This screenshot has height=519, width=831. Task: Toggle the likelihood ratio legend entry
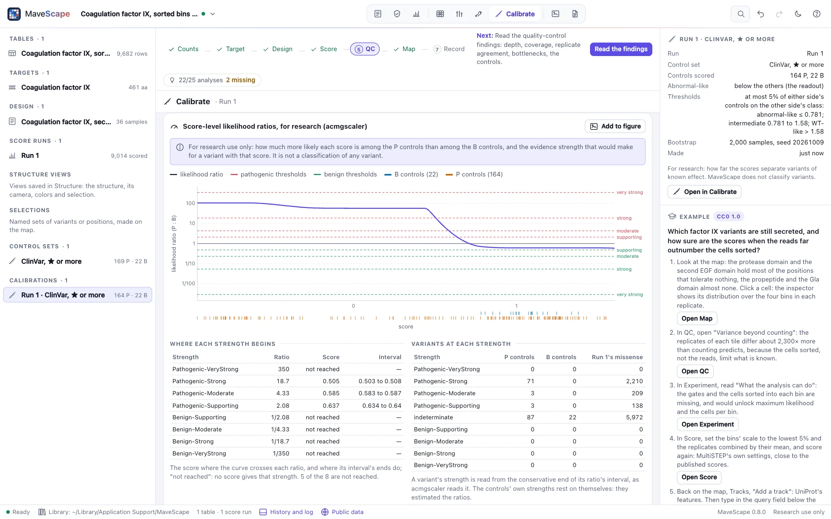[197, 174]
